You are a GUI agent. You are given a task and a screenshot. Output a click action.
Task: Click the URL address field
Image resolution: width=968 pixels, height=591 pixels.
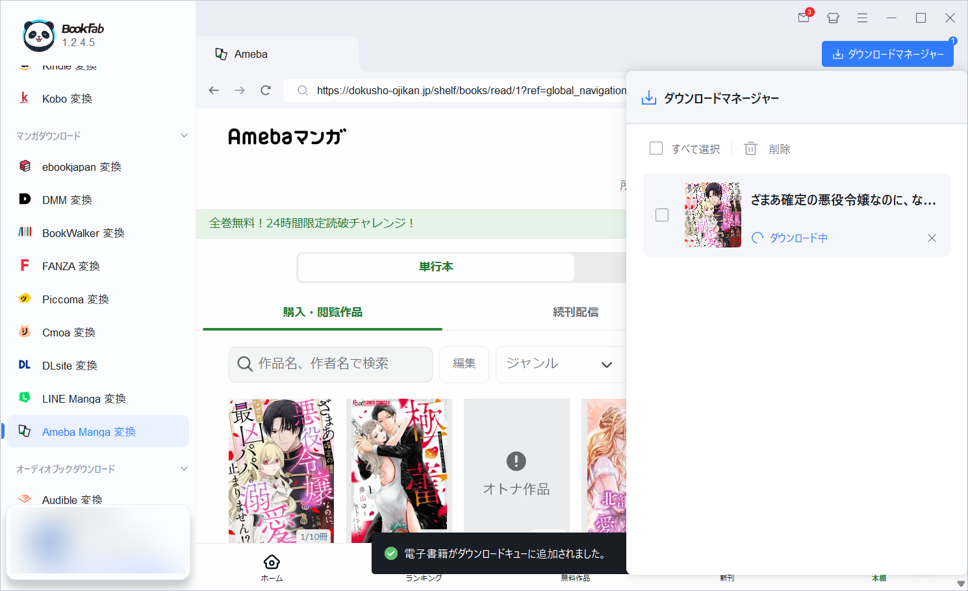point(455,90)
